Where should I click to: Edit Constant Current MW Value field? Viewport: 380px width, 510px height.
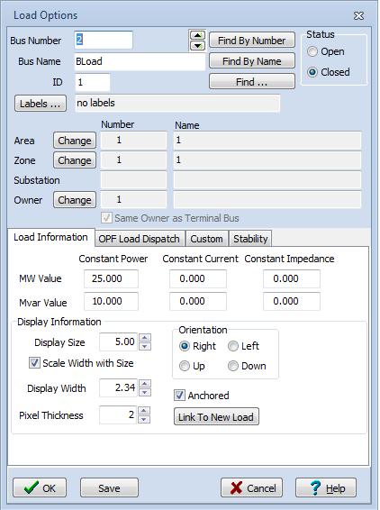pyautogui.click(x=198, y=278)
